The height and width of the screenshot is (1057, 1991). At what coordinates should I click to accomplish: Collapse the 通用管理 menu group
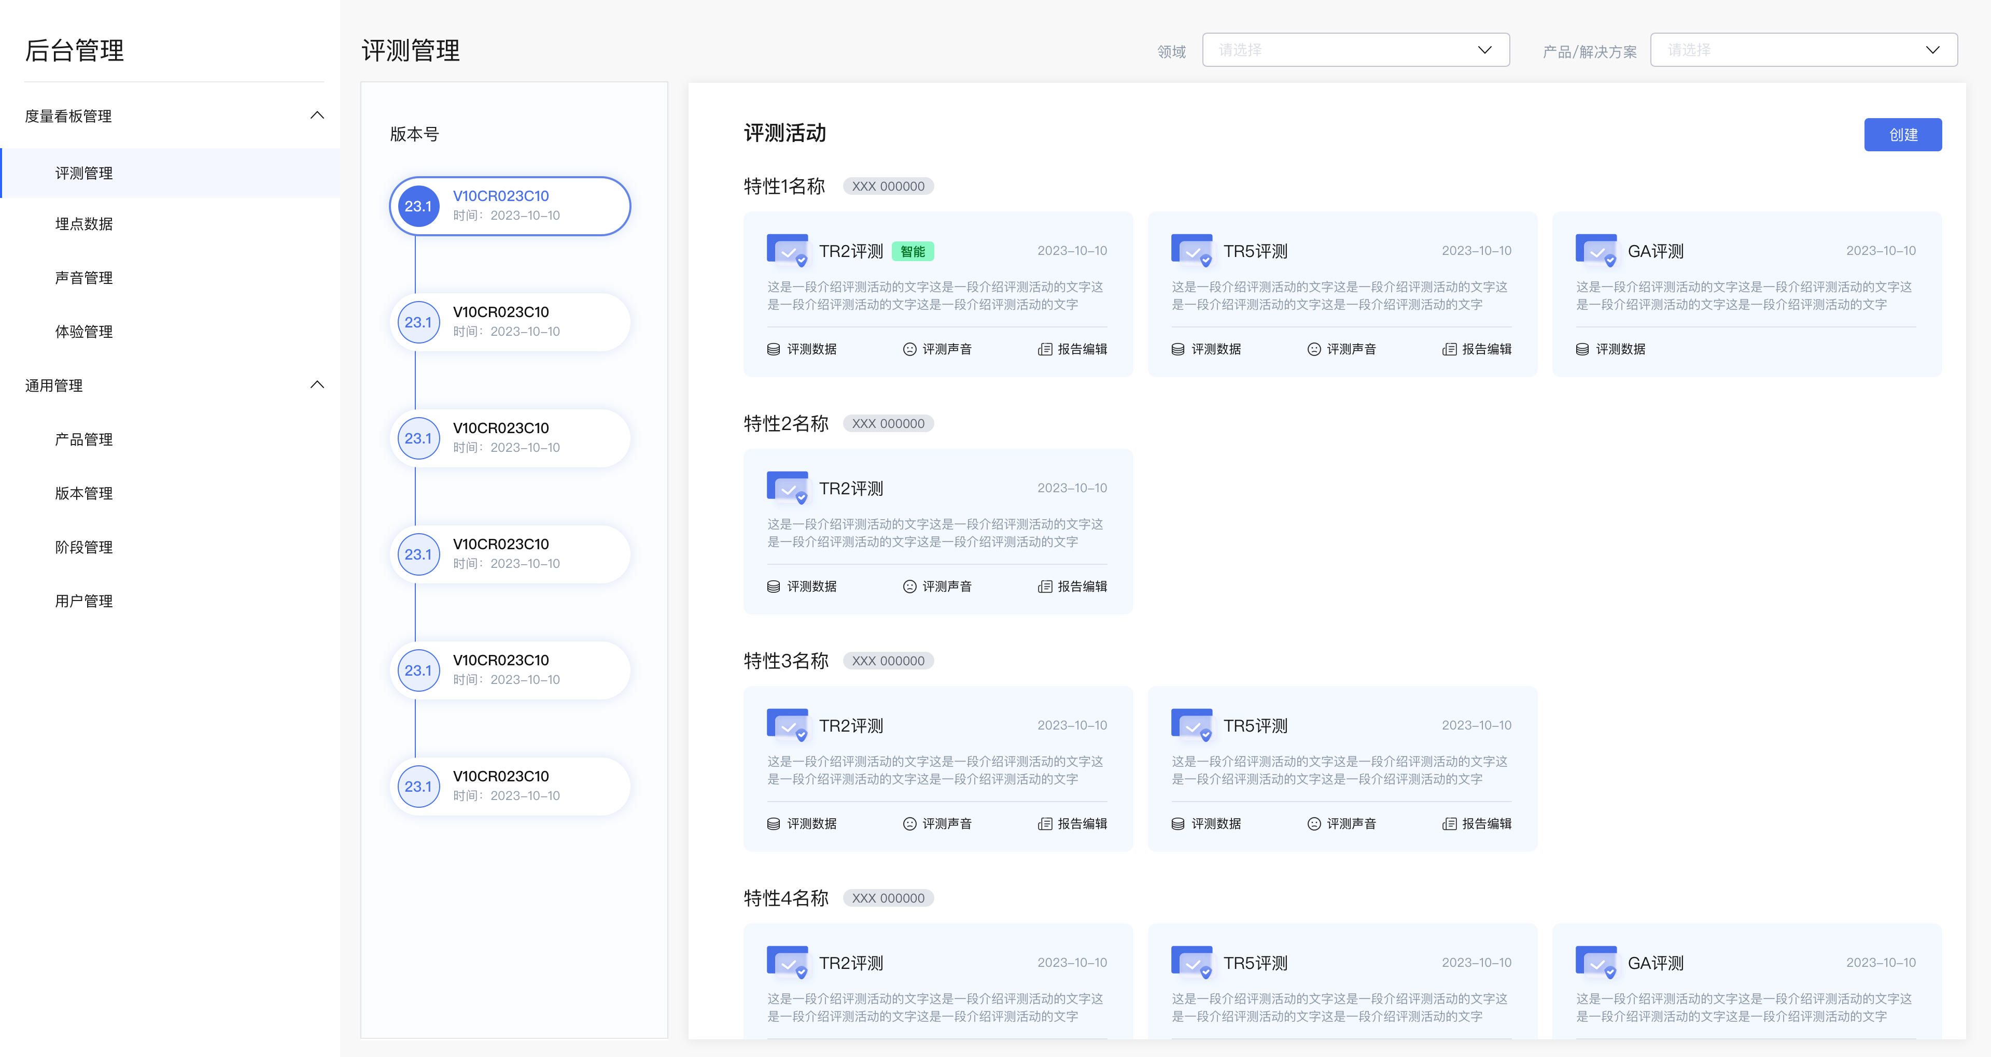point(317,385)
